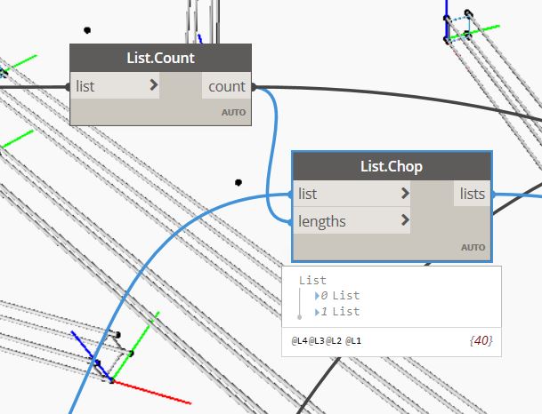This screenshot has width=542, height=414.
Task: Click AUTO lacing indicator on List.Count
Action: point(234,114)
